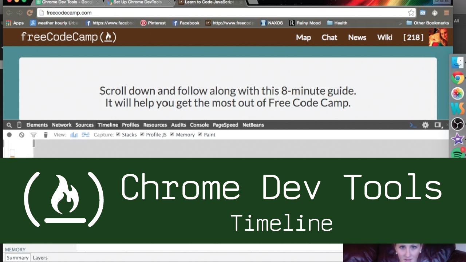Open Finder from the dock
Viewport: 466px width, 262px height.
(x=458, y=62)
